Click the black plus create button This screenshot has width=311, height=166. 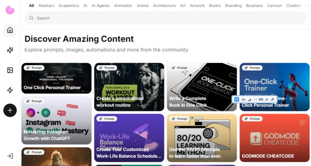click(10, 111)
